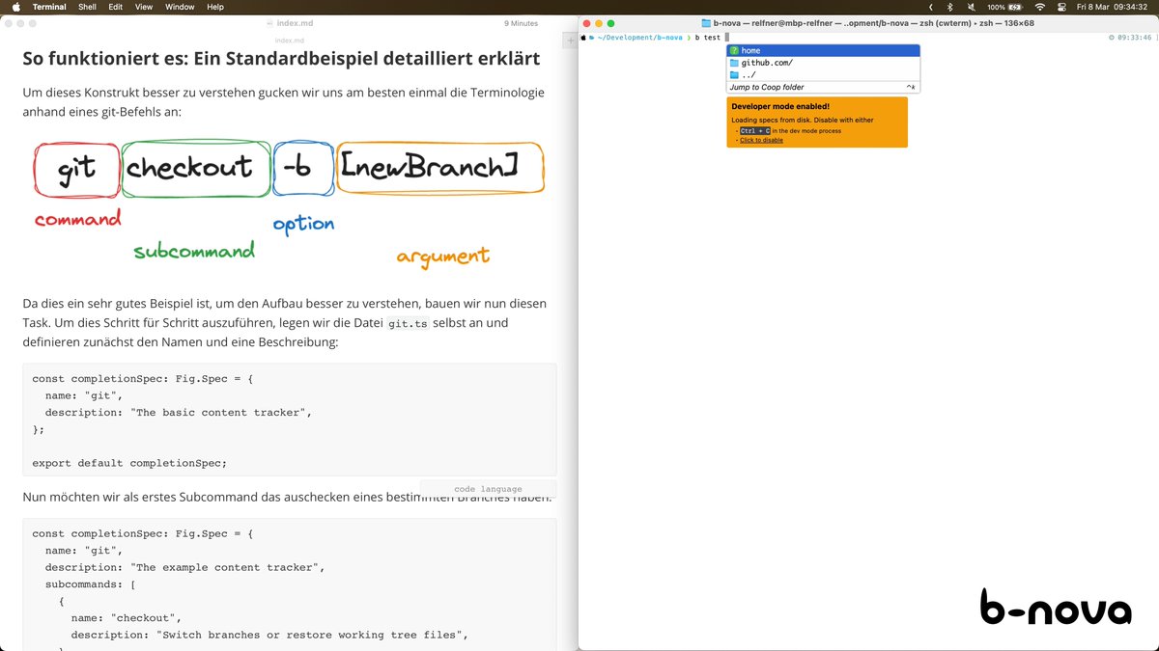Click the green question-mark icon beside home
Screen dimensions: 1159x651
(734, 50)
